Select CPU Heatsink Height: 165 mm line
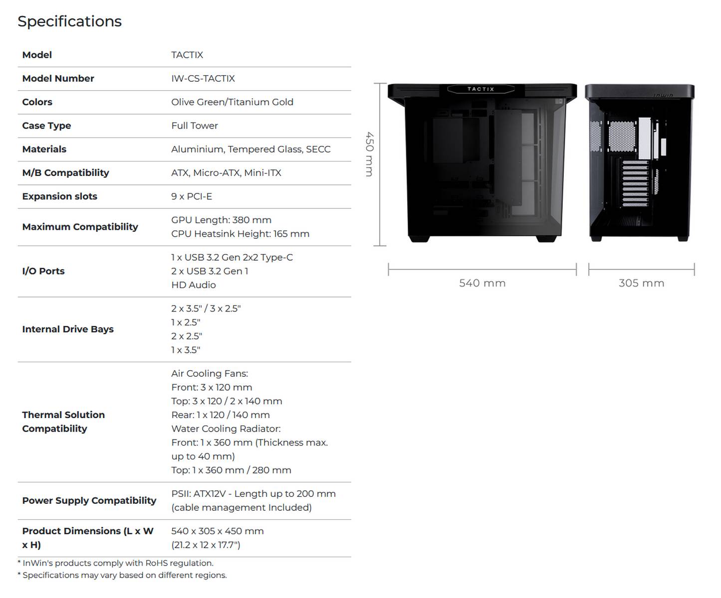The image size is (721, 598). point(240,234)
